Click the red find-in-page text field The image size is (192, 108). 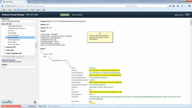[x=11, y=106]
